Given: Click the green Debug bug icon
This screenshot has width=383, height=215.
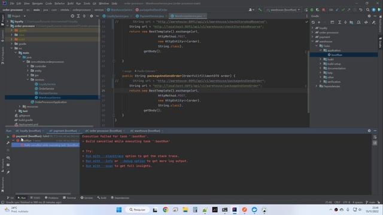Looking at the screenshot, I should (x=312, y=10).
